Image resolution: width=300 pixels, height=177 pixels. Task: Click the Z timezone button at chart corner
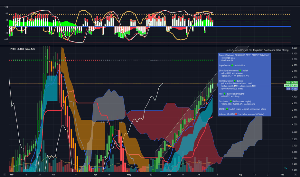[5, 174]
